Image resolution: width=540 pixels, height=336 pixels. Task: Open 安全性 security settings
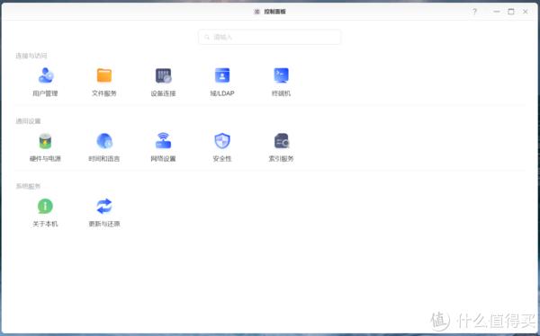click(x=222, y=147)
